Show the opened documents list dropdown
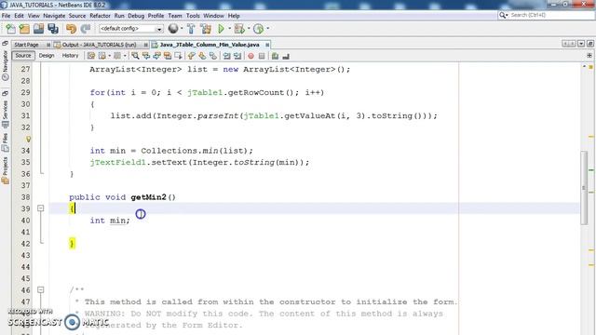 coord(581,44)
